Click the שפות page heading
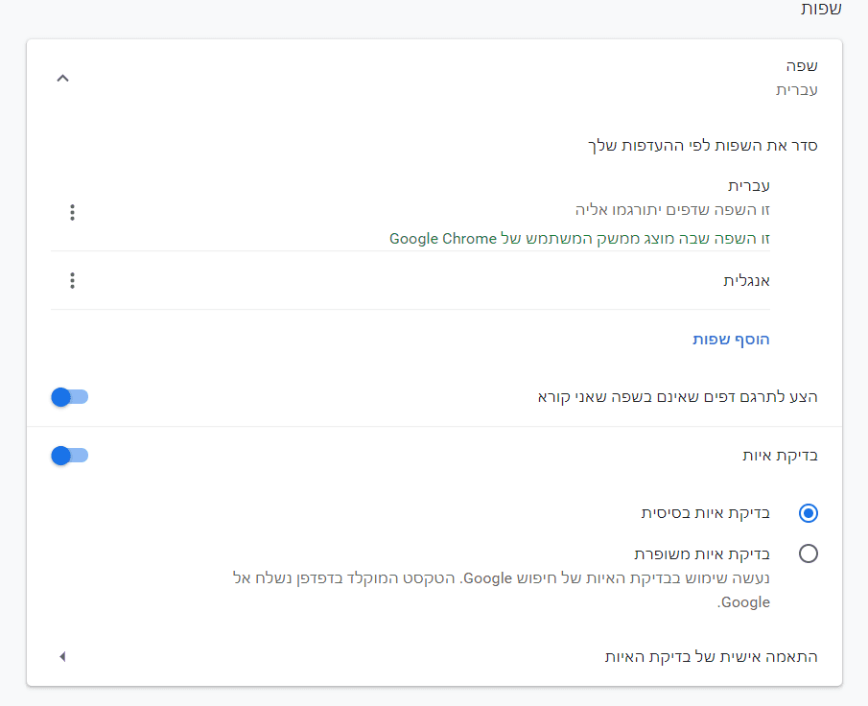This screenshot has height=706, width=868. point(820,9)
